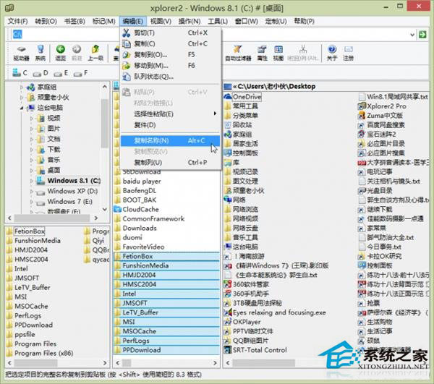434x384 pixels.
Task: Open 队列状态(Q)... menu entry
Action: tap(170, 77)
